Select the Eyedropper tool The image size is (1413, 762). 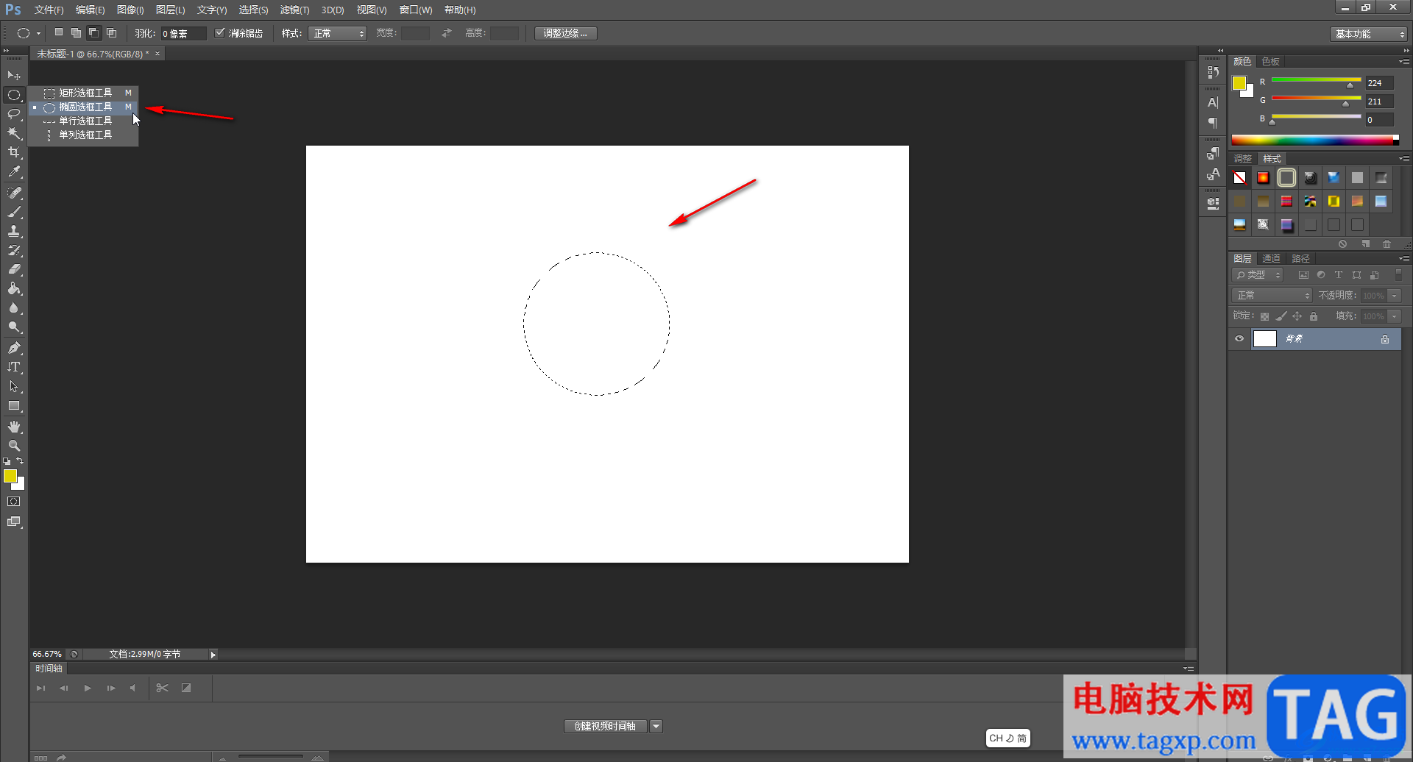coord(14,172)
